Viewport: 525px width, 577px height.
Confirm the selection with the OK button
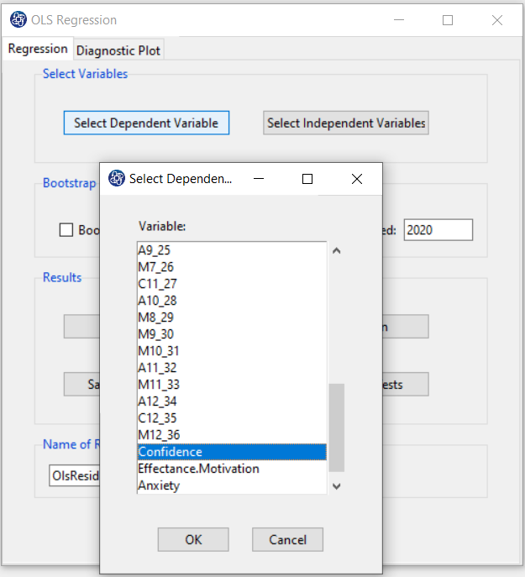pos(193,539)
